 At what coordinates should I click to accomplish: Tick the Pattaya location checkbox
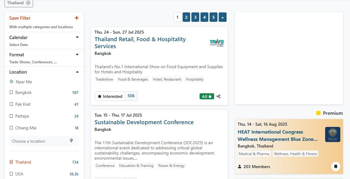[12, 116]
